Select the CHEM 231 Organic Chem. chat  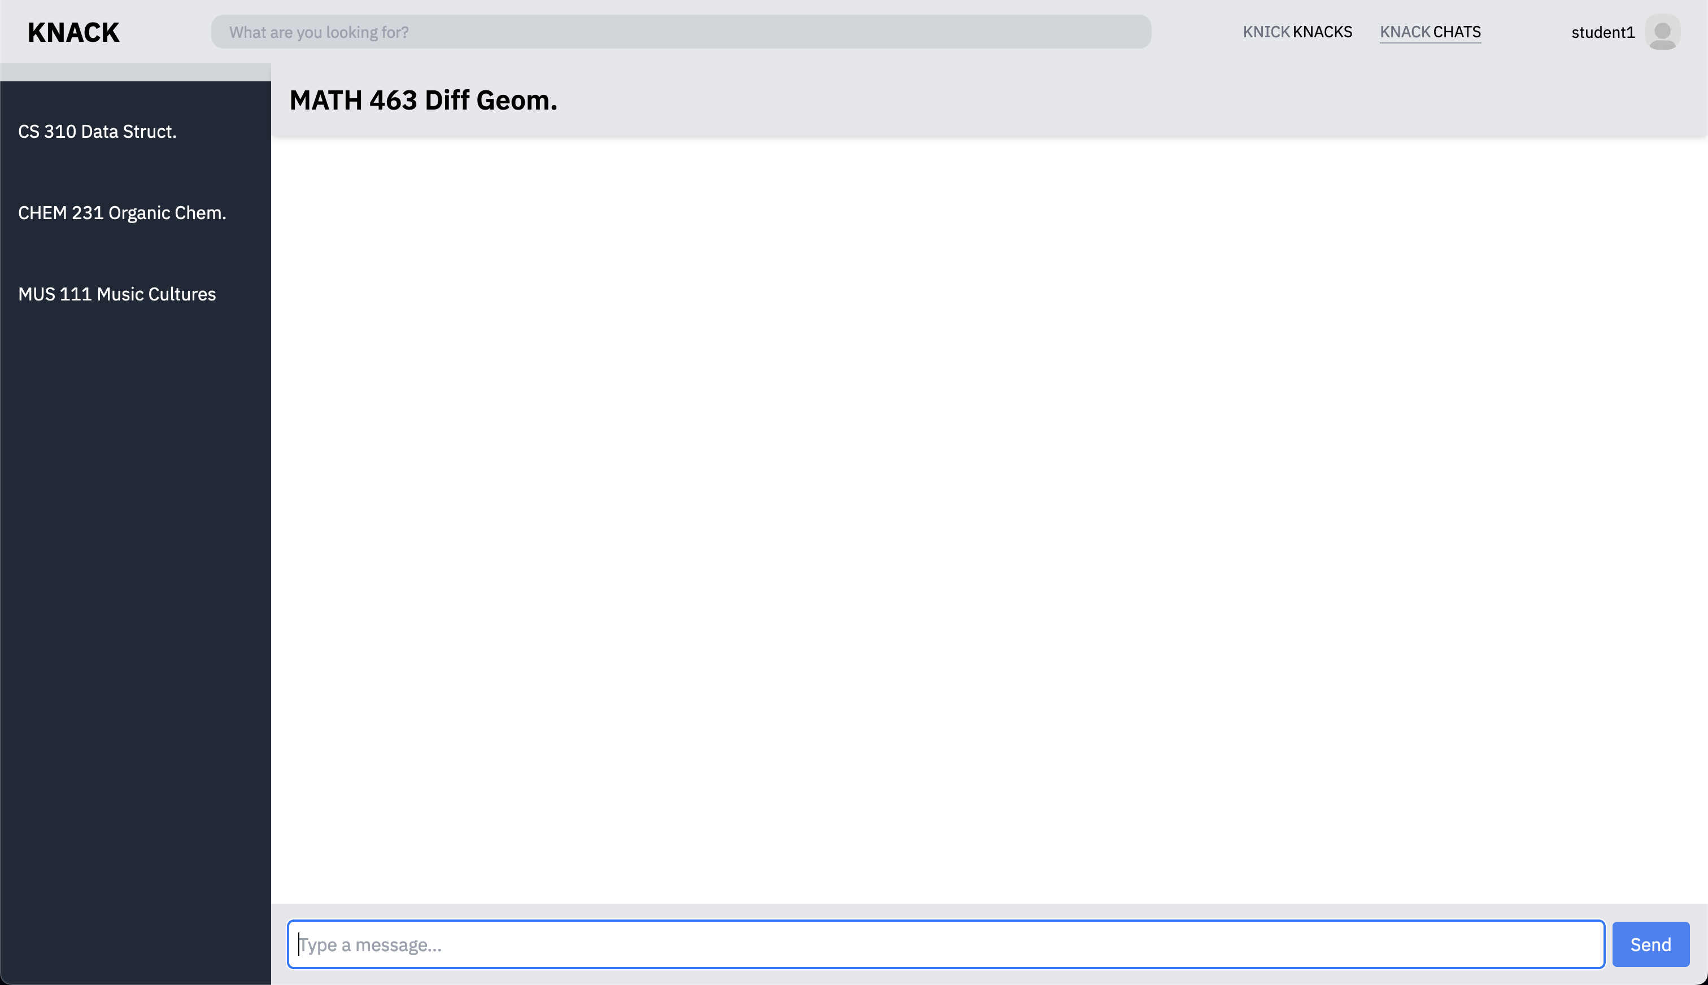coord(122,212)
